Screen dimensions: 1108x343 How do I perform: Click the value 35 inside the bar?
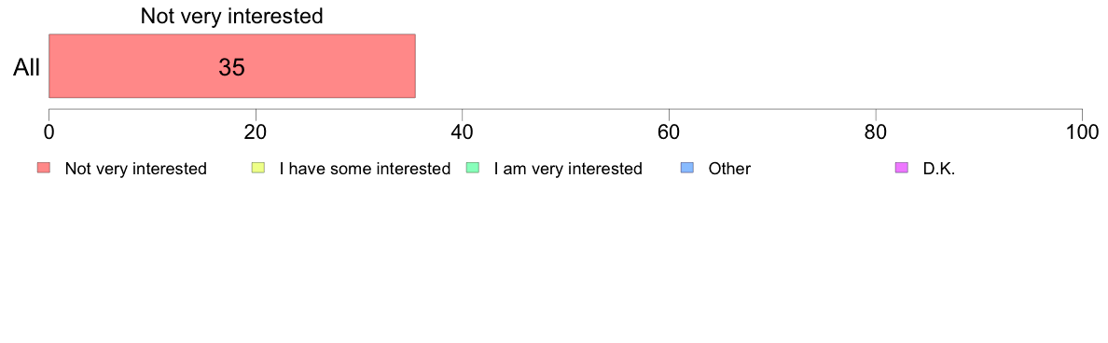(x=232, y=67)
